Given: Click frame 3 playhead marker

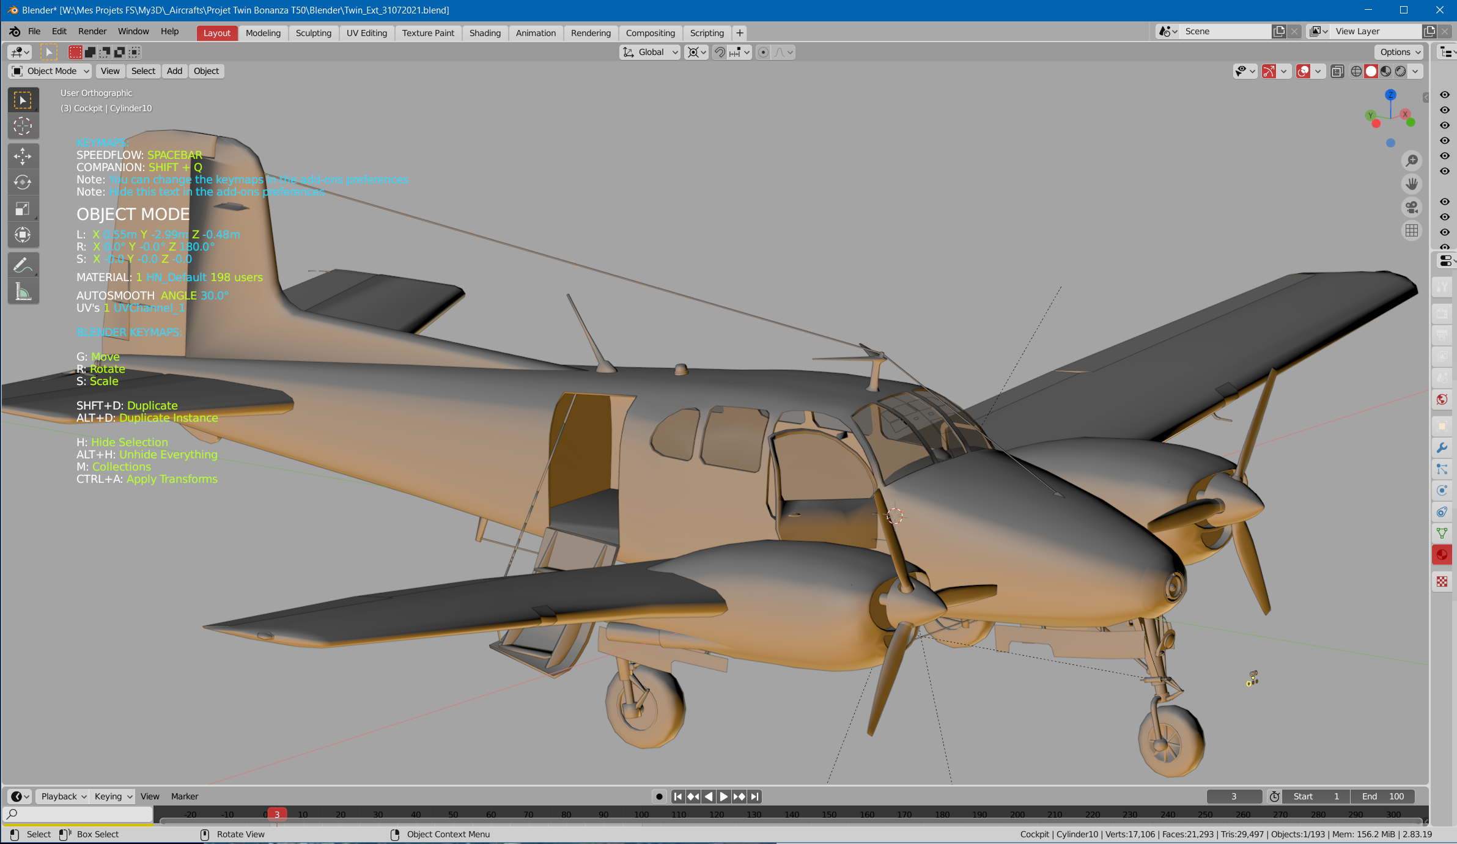Looking at the screenshot, I should 277,814.
